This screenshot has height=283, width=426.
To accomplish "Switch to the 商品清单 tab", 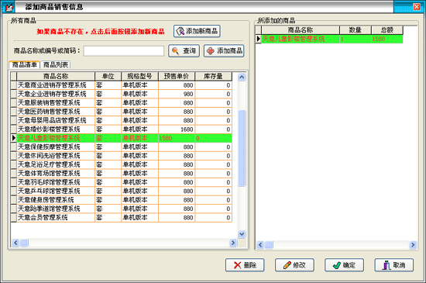I will 25,64.
